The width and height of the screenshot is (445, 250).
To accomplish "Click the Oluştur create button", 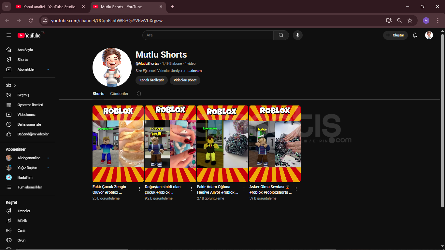I will 395,35.
